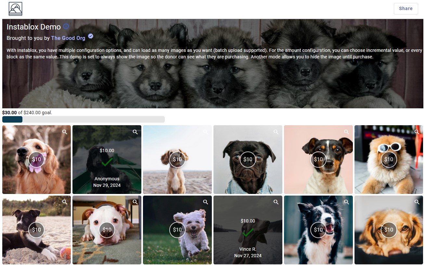Select $10 on the puppy in sand tile

(36, 230)
